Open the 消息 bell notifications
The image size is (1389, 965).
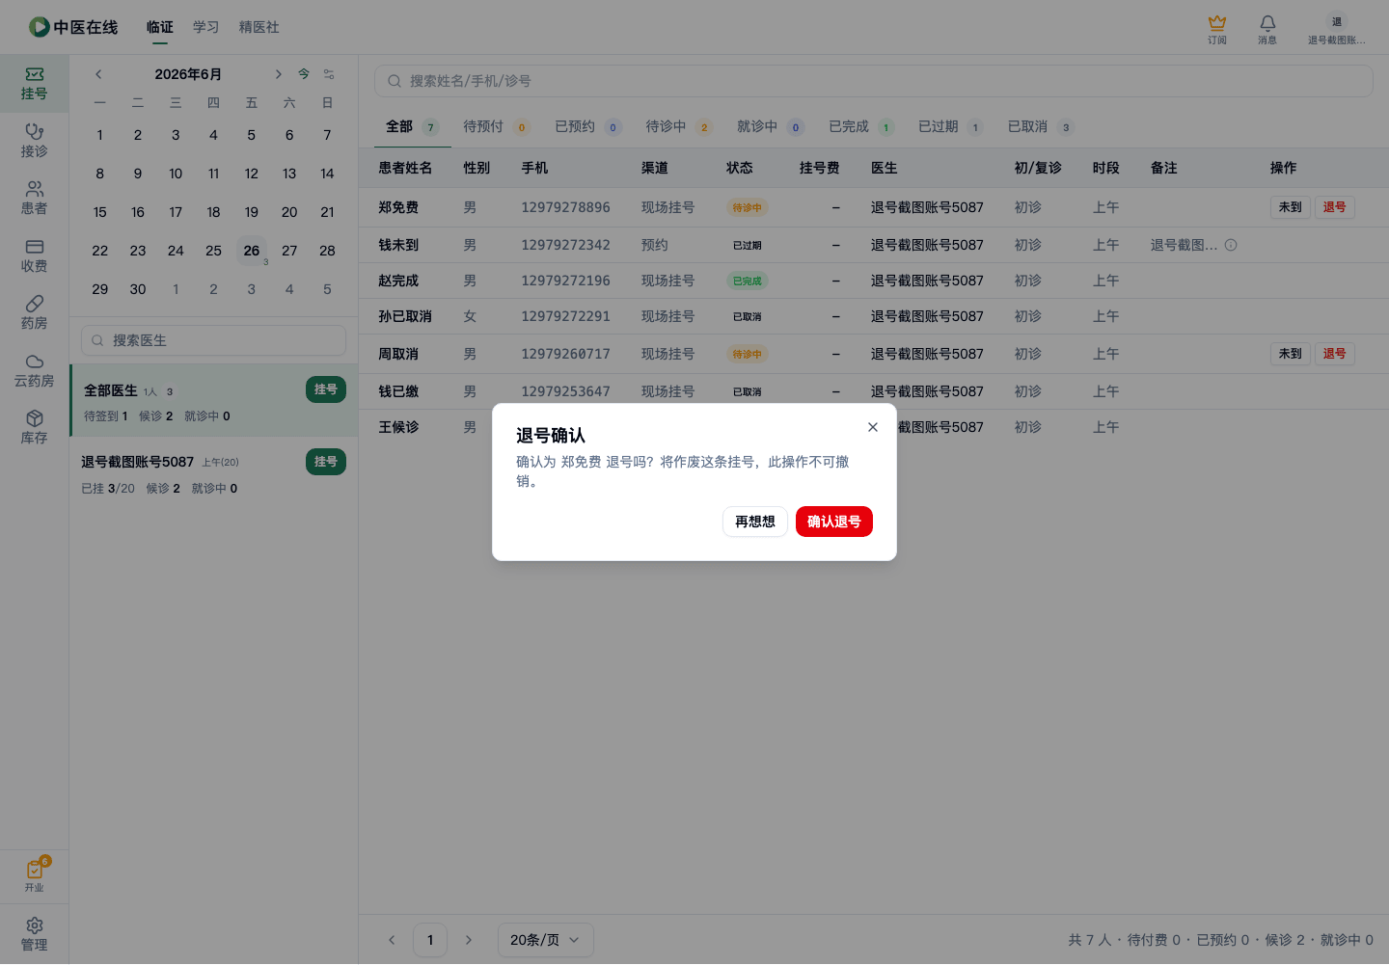tap(1267, 28)
